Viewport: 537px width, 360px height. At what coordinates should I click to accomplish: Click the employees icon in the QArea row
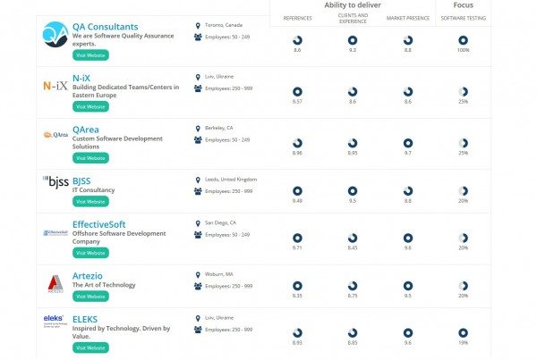pos(198,139)
